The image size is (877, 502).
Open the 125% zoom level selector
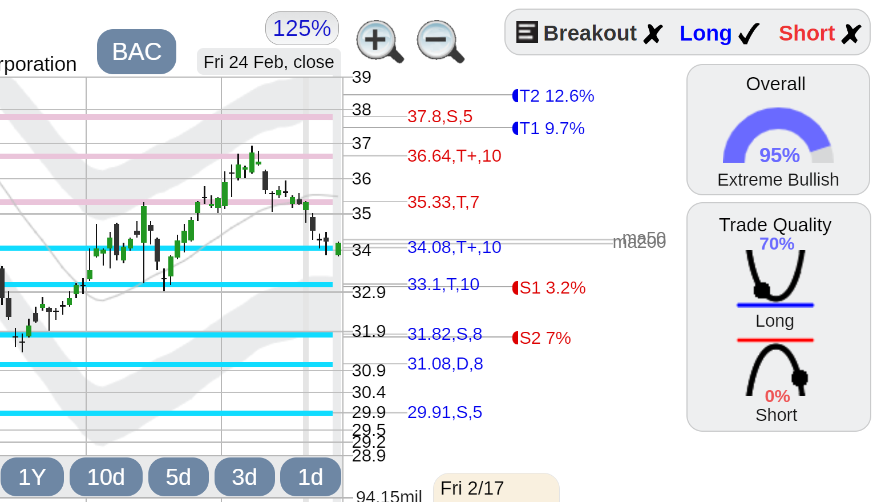(x=302, y=28)
